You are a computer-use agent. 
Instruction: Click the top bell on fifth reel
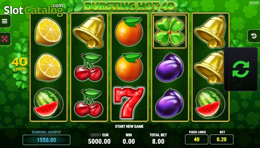pyautogui.click(x=210, y=31)
